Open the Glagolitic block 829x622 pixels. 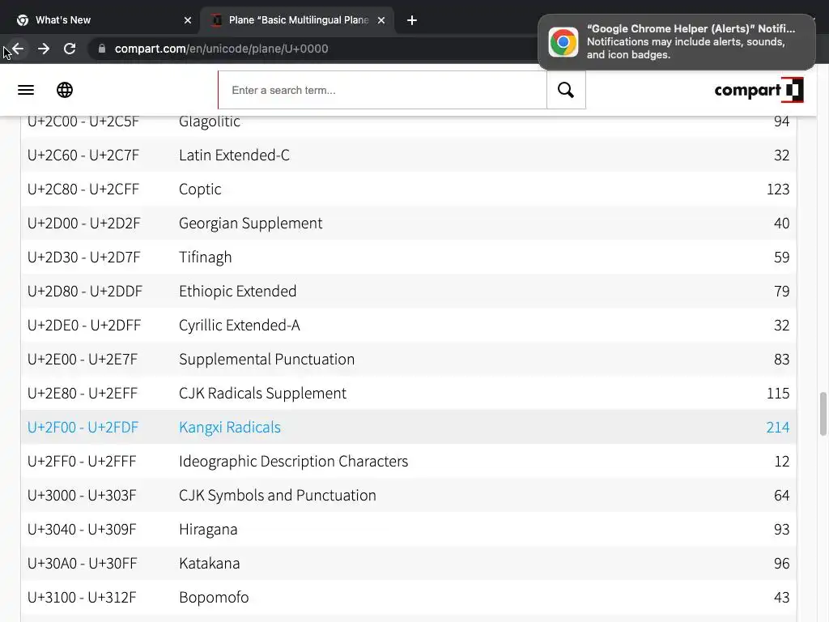coord(210,121)
